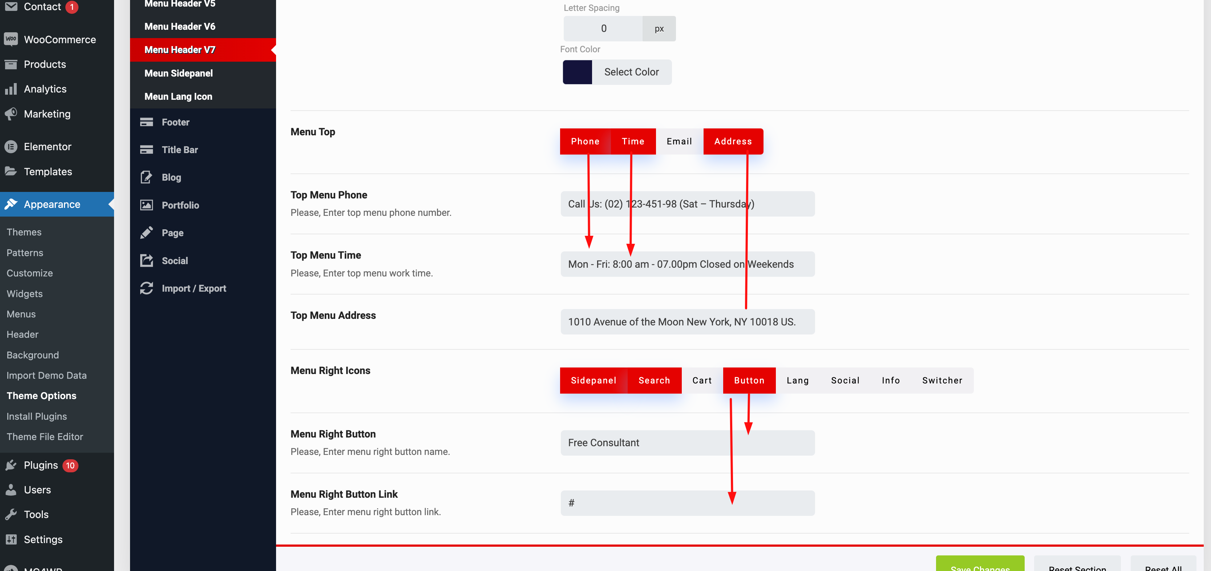Click the Tools wrench icon
Viewport: 1211px width, 571px height.
pos(11,514)
